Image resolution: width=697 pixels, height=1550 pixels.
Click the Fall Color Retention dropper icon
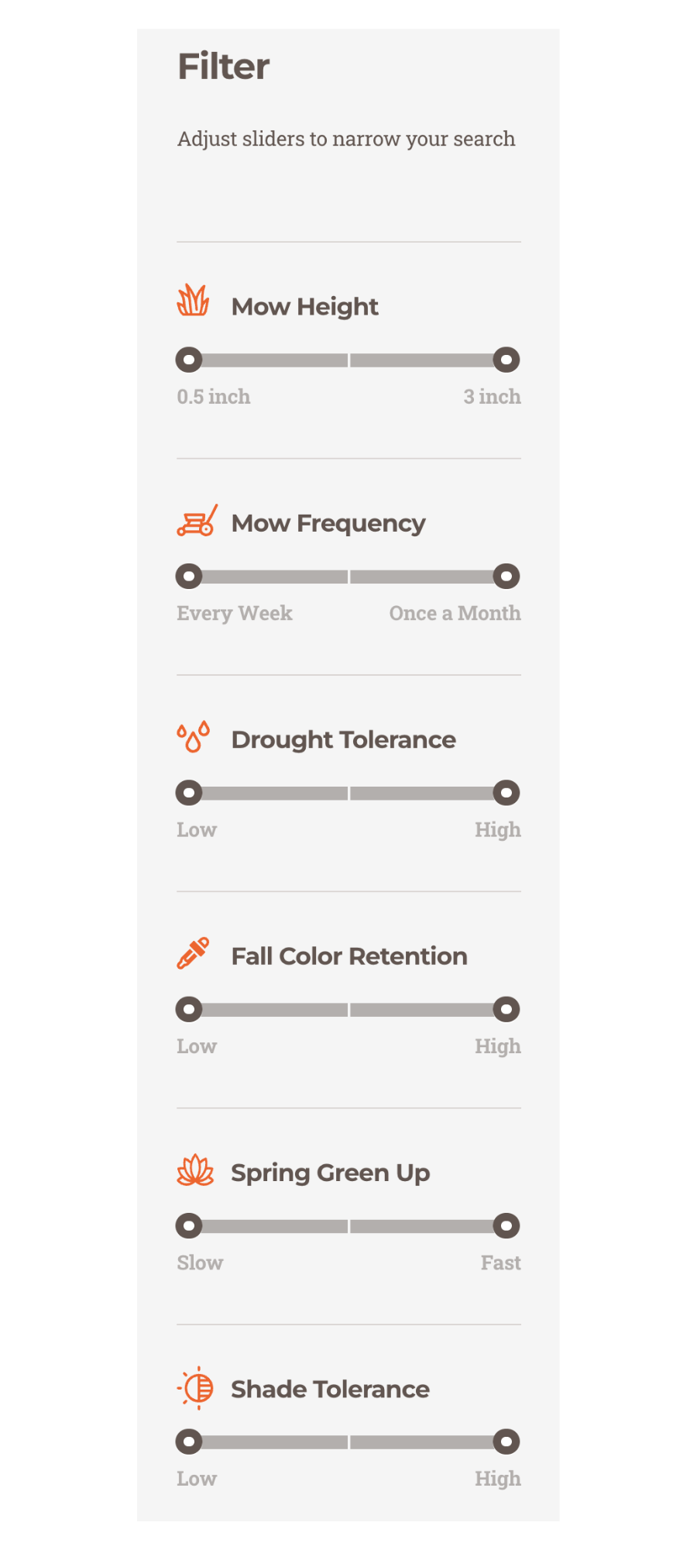tap(193, 953)
